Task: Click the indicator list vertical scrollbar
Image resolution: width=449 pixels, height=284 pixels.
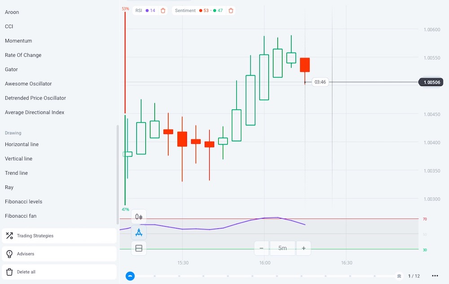Action: pos(118,175)
